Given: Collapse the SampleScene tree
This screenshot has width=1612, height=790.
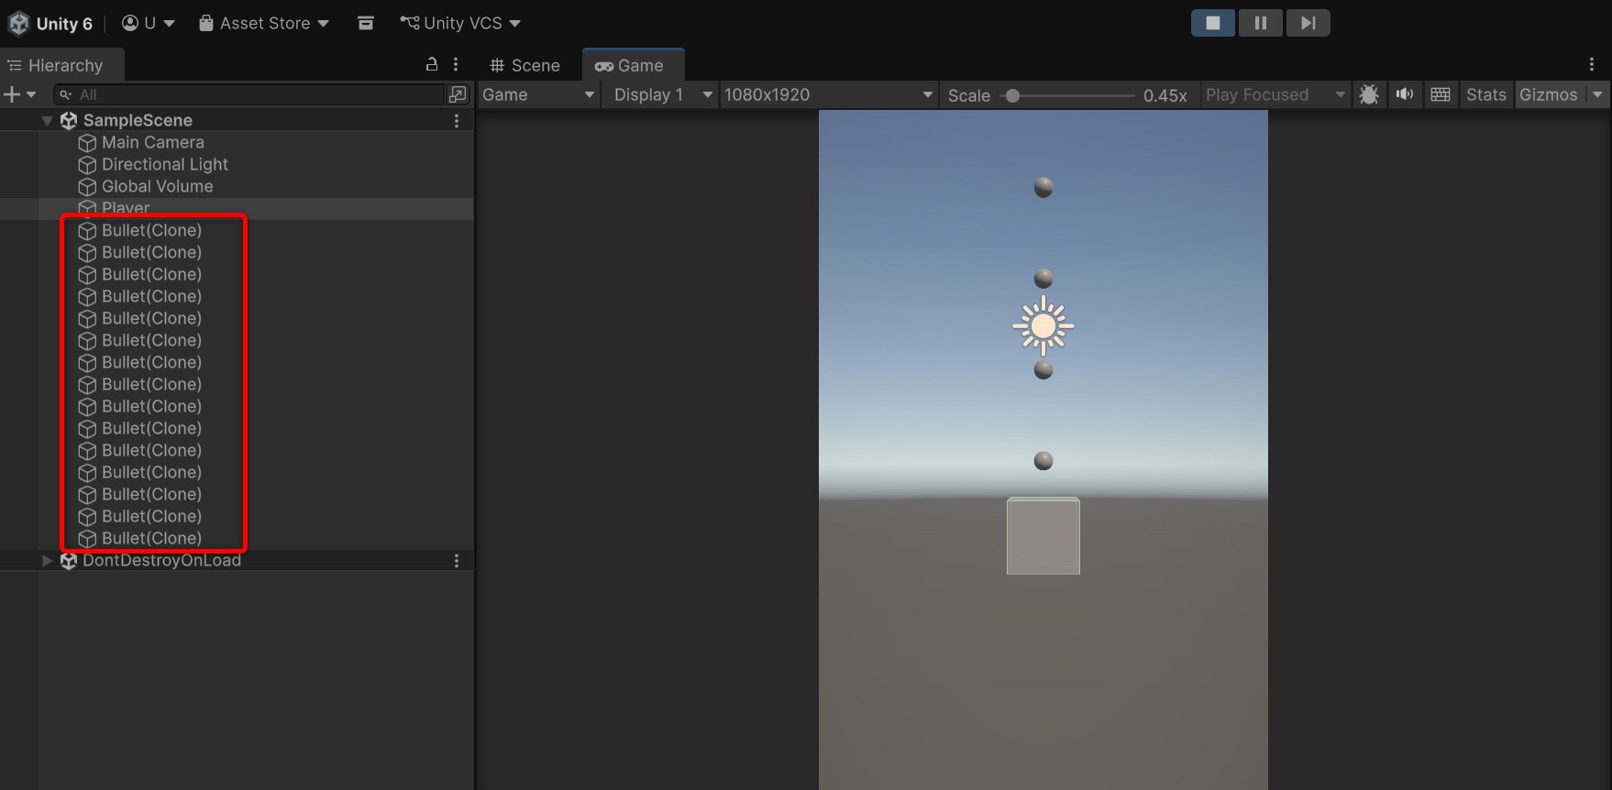Looking at the screenshot, I should coord(47,120).
